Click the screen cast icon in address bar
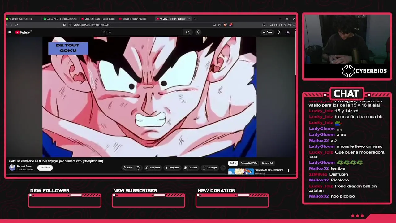396x223 pixels. [x=214, y=25]
